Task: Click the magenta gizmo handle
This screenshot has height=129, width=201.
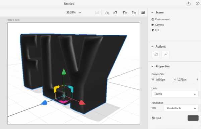Action: point(63,102)
